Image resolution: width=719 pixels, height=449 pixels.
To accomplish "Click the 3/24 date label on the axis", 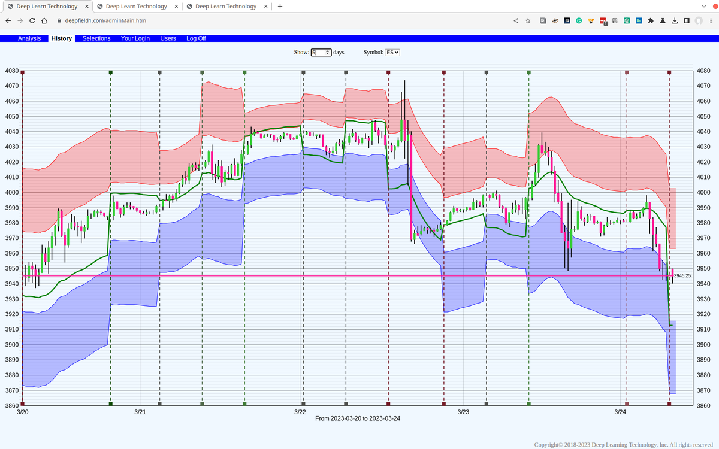I will (620, 412).
